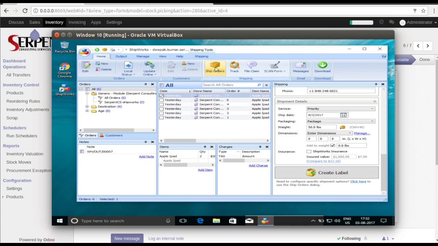Click the green Download button

coord(322,67)
